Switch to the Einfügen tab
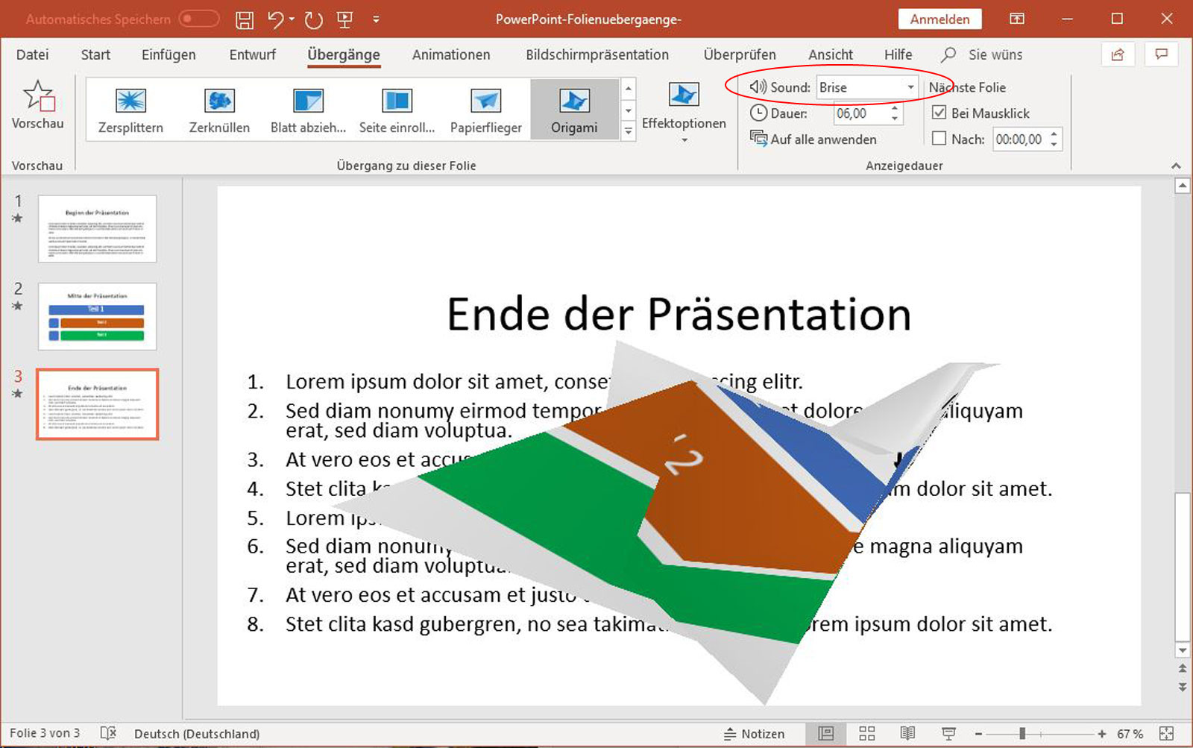1193x748 pixels. [169, 54]
